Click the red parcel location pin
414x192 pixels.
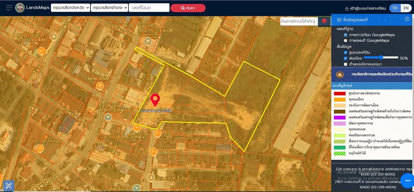156,99
